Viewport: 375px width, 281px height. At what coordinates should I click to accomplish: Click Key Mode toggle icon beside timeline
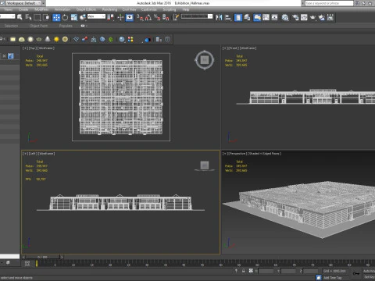[27, 263]
